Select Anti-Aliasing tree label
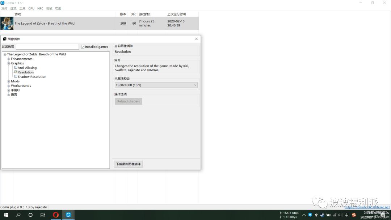Screen dimensions: 391x220 coord(27,68)
